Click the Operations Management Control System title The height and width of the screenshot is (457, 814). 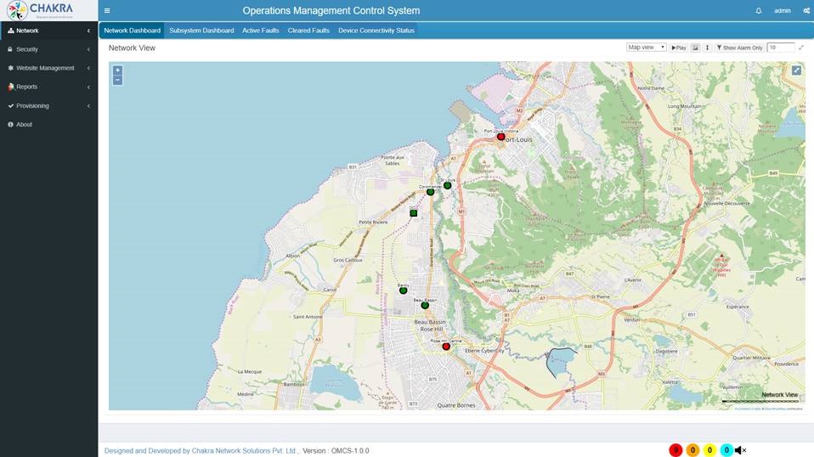point(331,10)
